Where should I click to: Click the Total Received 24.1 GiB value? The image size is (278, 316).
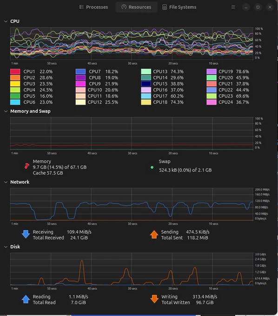[x=79, y=238]
